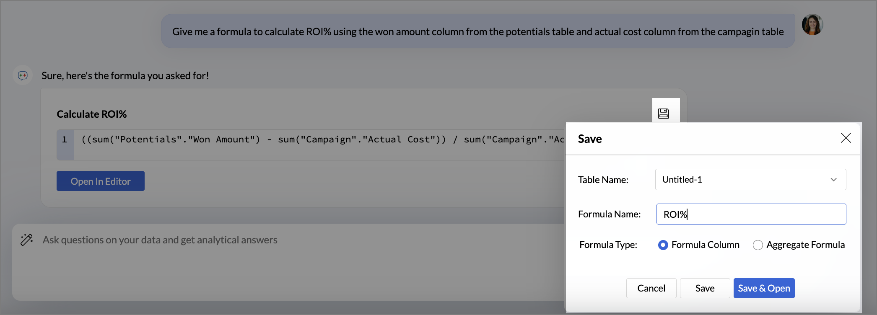Click the Calculate ROI% heading

click(92, 114)
